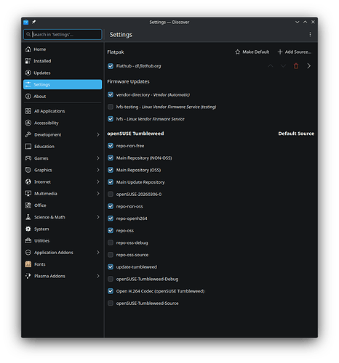Click the Add Source button

pos(295,52)
